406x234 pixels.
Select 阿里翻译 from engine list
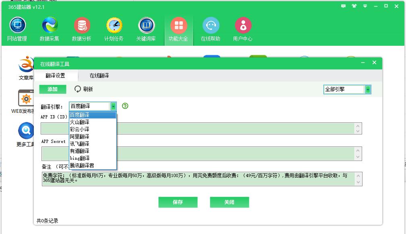point(93,136)
